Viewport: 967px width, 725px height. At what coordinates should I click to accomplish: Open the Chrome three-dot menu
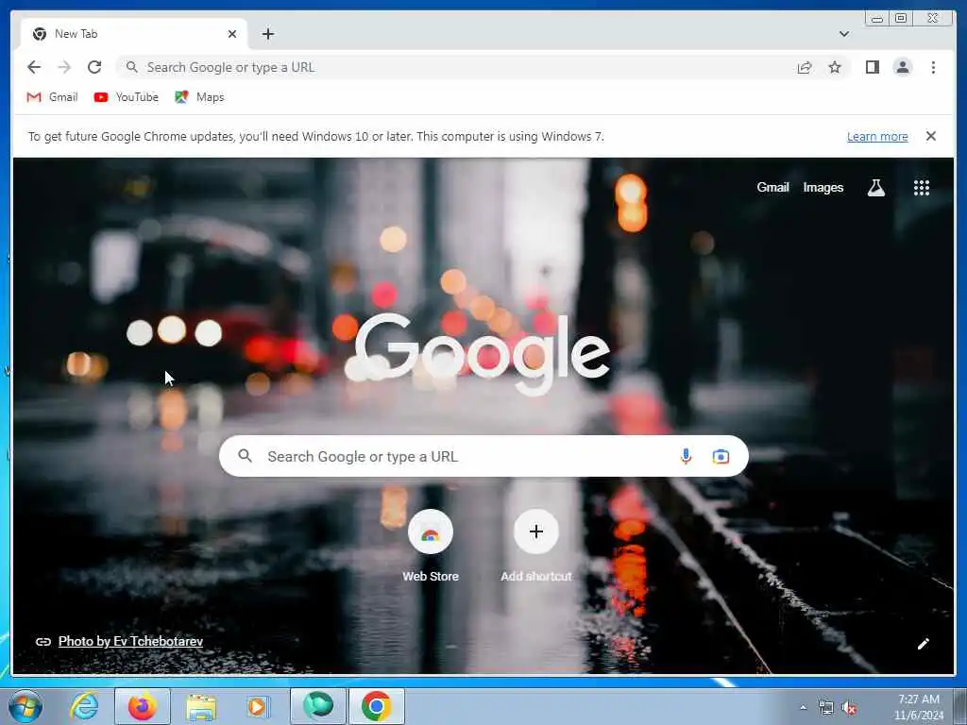point(933,67)
